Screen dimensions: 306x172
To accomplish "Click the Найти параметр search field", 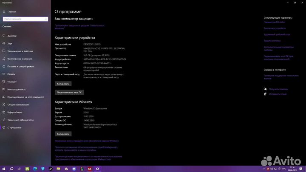I will [x=25, y=19].
